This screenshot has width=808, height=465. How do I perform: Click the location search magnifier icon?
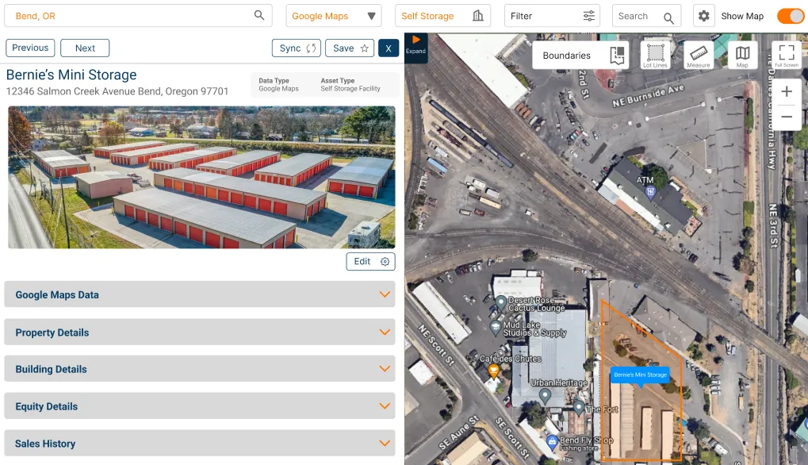coord(259,15)
